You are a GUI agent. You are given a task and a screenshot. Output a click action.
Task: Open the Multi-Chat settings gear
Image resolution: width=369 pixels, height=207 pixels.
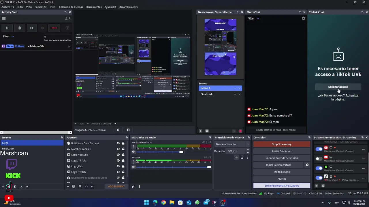[304, 18]
